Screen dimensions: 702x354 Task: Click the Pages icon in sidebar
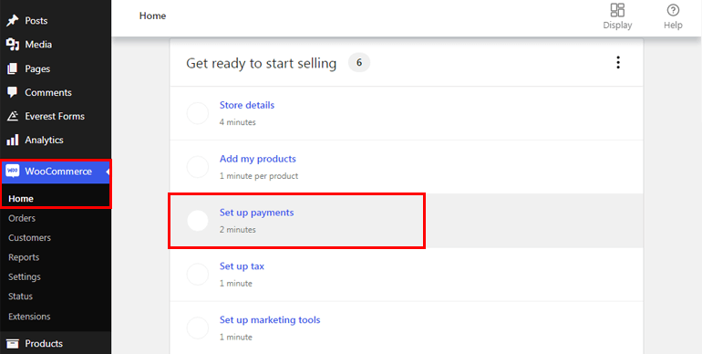13,68
